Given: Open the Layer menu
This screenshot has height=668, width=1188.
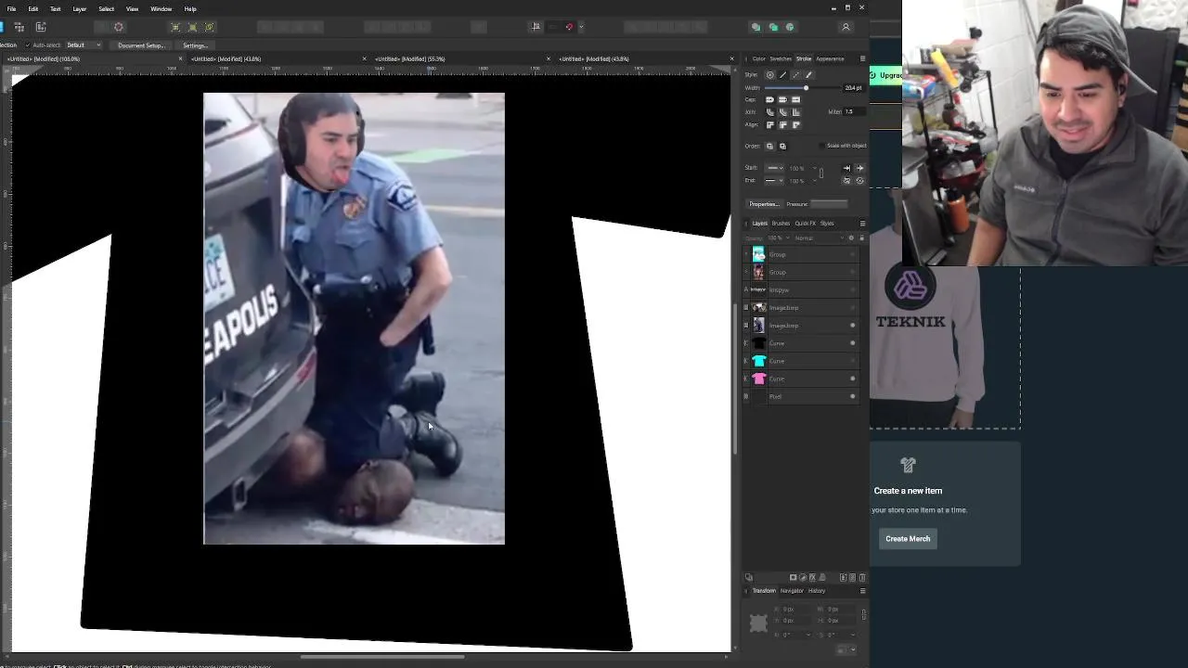Looking at the screenshot, I should click(x=80, y=9).
